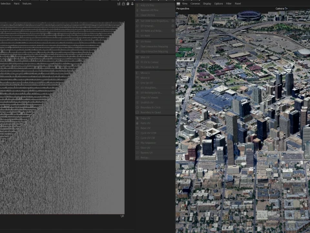Open options gear next to UV Straighten

click(173, 88)
